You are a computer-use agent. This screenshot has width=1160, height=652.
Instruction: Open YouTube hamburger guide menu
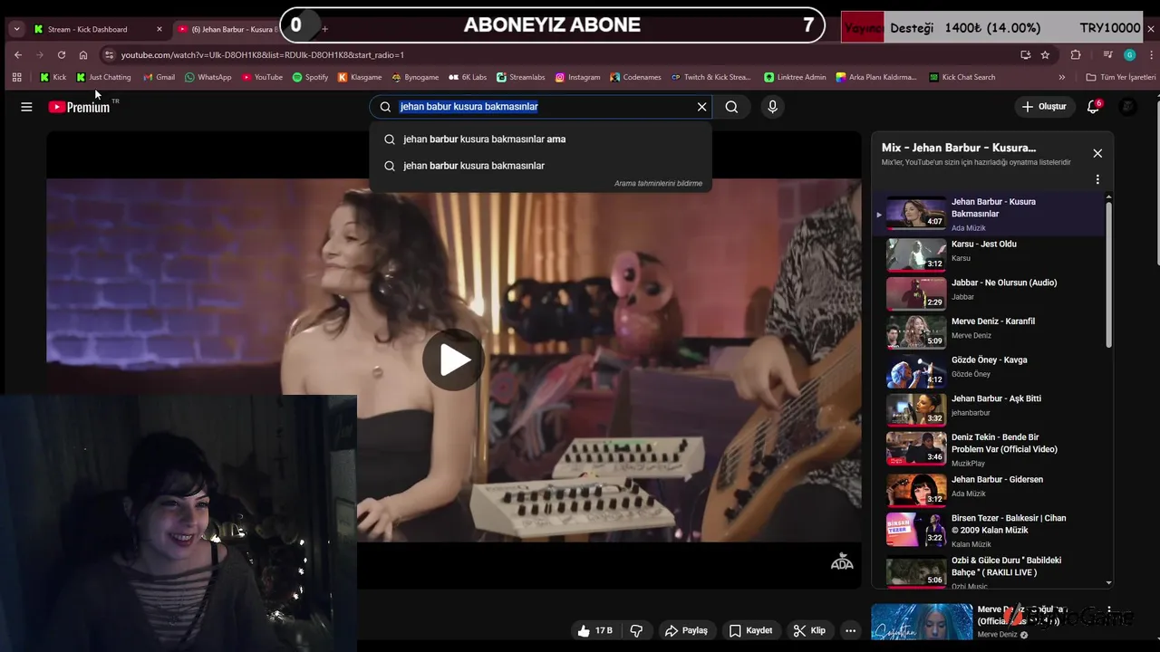(x=26, y=107)
